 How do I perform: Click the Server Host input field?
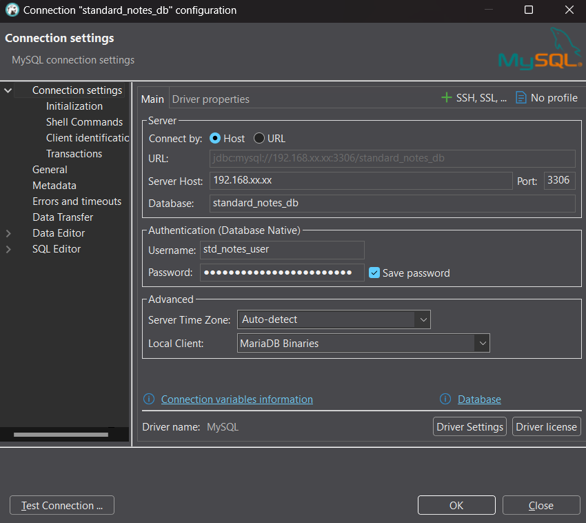coord(361,181)
